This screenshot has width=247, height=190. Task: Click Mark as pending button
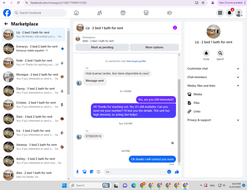(x=102, y=47)
